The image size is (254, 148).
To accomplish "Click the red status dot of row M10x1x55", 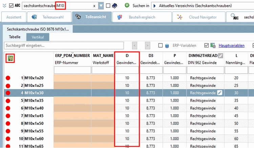I will click(8, 131).
